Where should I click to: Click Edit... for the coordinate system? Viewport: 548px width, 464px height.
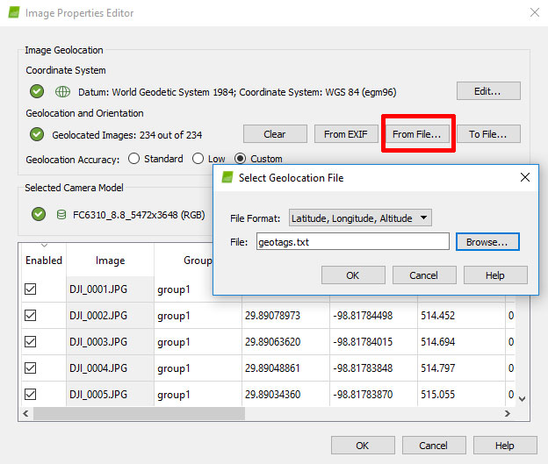[487, 91]
